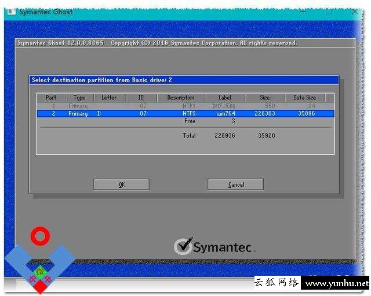Click the Free space row
Screen dimensions: 371x296
pyautogui.click(x=185, y=121)
